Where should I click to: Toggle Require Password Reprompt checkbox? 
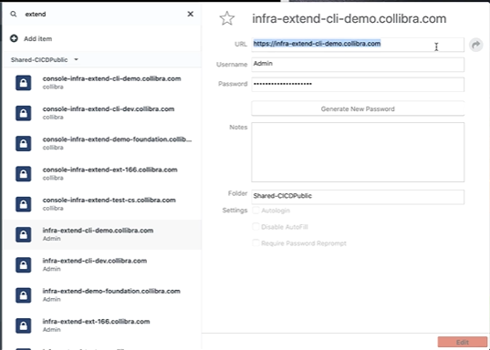coord(255,243)
